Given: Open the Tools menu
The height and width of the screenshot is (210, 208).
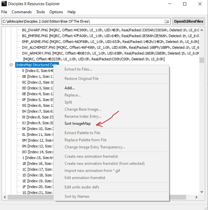Looking at the screenshot, I should [40, 12].
